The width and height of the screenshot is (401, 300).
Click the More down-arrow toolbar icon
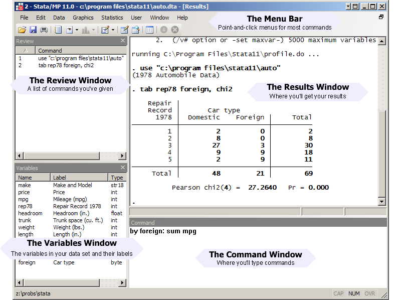pos(164,30)
